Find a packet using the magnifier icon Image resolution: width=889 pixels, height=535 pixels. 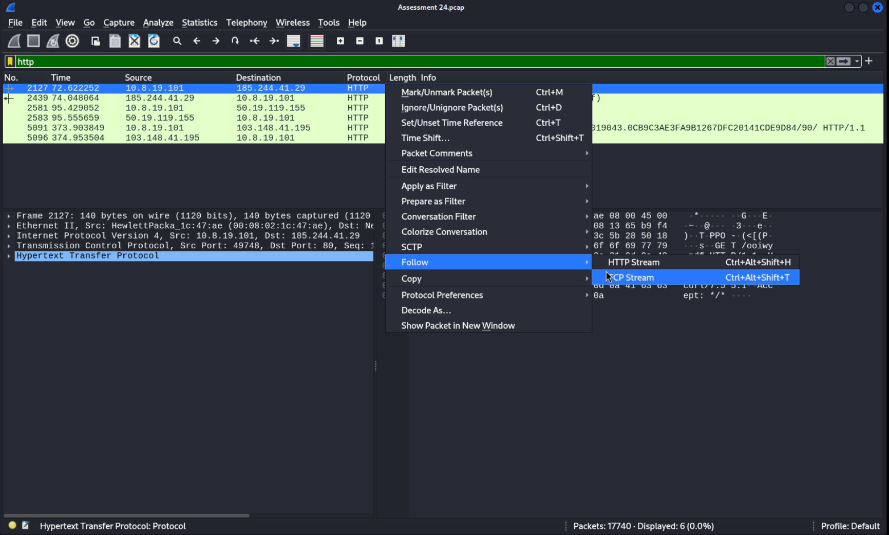pos(177,41)
